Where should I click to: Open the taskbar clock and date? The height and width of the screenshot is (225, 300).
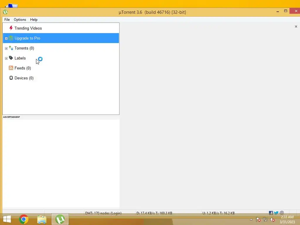(x=287, y=219)
